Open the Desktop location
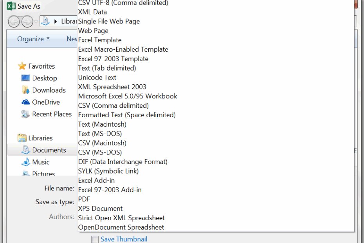The height and width of the screenshot is (243, 364). (x=45, y=78)
